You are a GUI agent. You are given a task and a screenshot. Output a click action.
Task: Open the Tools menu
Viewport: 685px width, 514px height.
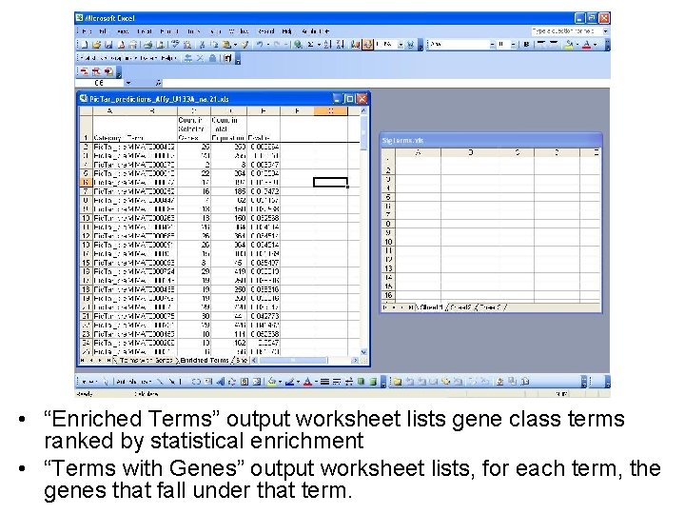pyautogui.click(x=193, y=31)
